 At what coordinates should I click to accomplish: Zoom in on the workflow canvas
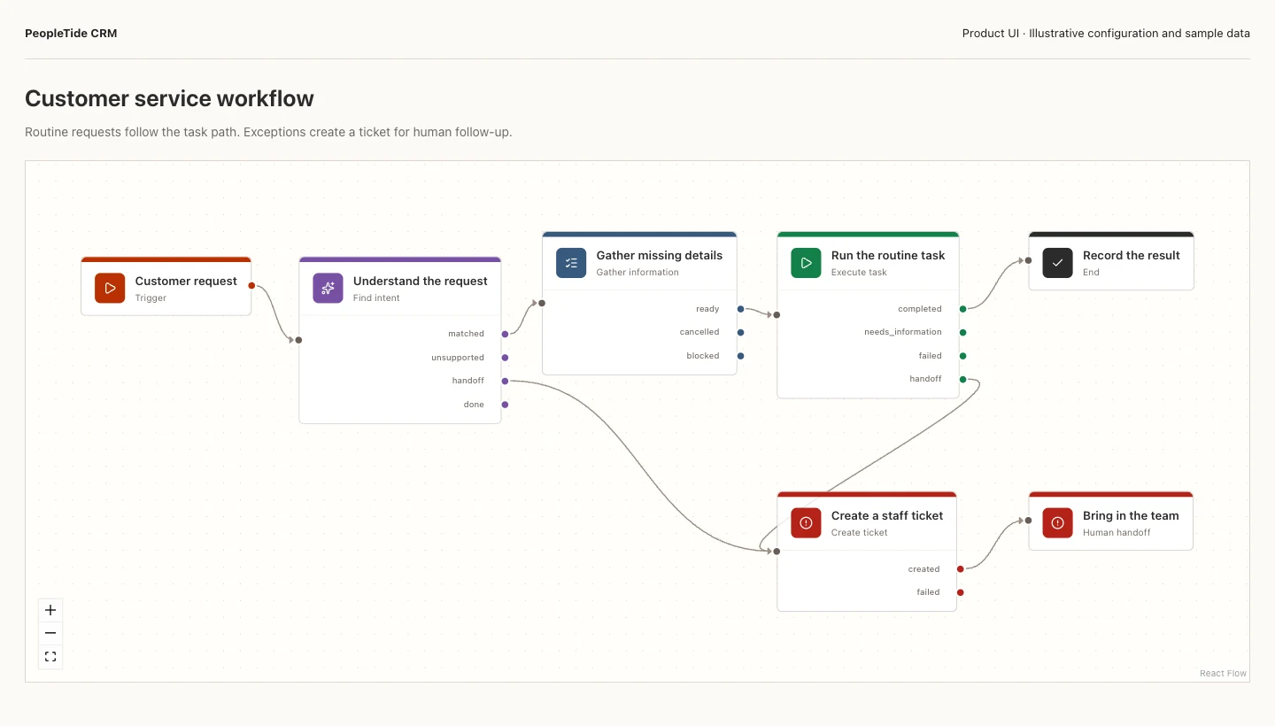click(x=50, y=610)
